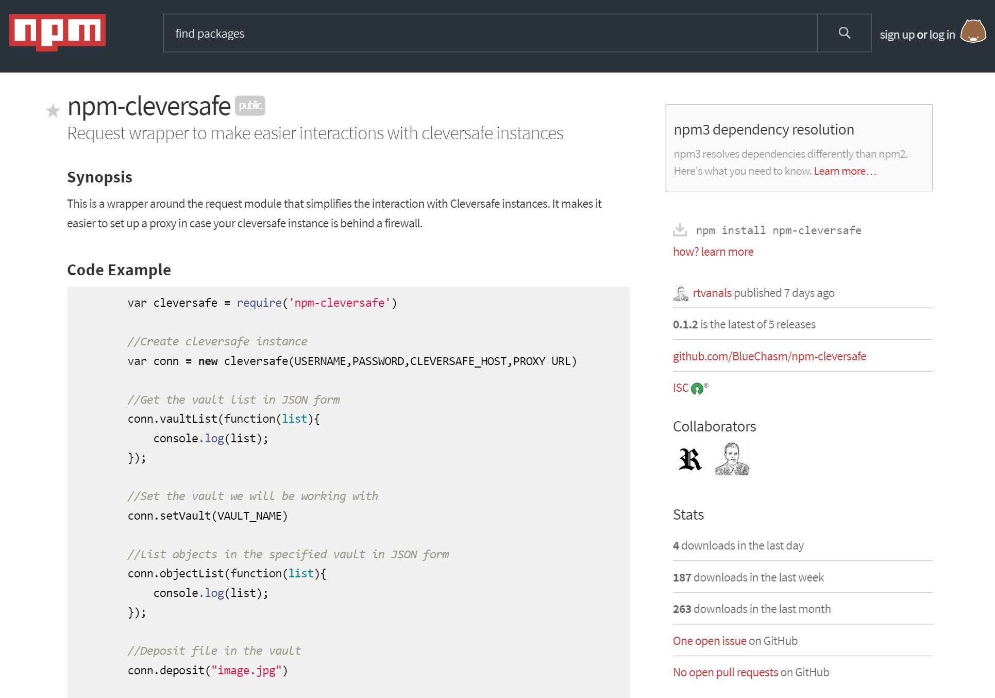Click the download icon beside npm install
Image resolution: width=995 pixels, height=698 pixels.
click(680, 230)
